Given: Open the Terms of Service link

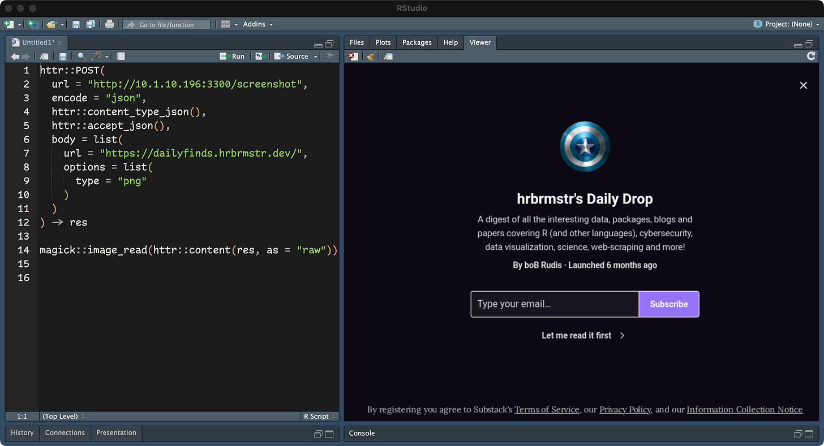Looking at the screenshot, I should point(547,409).
